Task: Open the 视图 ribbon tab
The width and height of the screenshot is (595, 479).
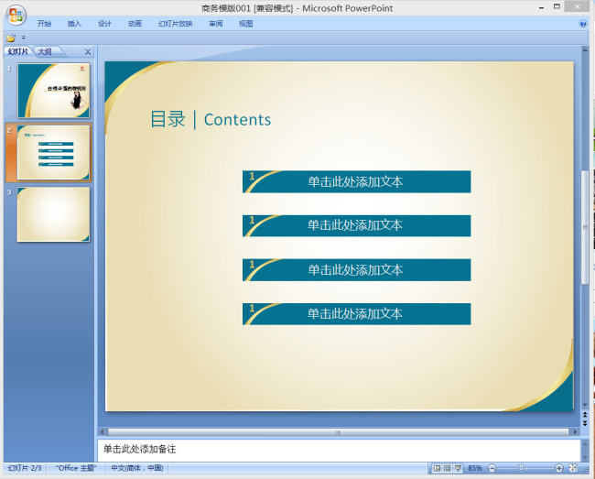Action: [246, 24]
